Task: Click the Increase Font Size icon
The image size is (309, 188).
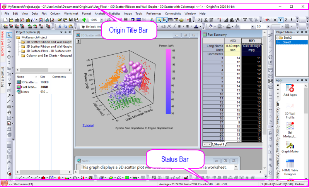Action: coord(169,26)
